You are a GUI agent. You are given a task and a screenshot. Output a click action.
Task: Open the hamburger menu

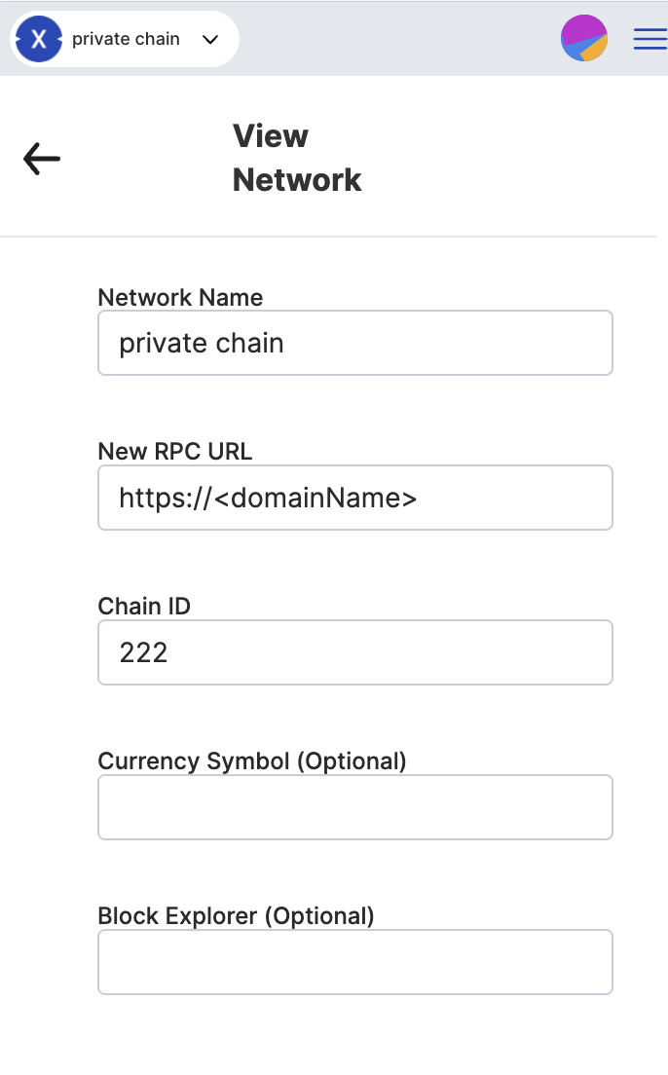pos(649,39)
